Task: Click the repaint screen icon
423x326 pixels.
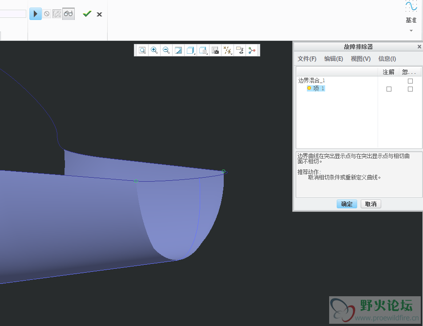Action: point(178,50)
